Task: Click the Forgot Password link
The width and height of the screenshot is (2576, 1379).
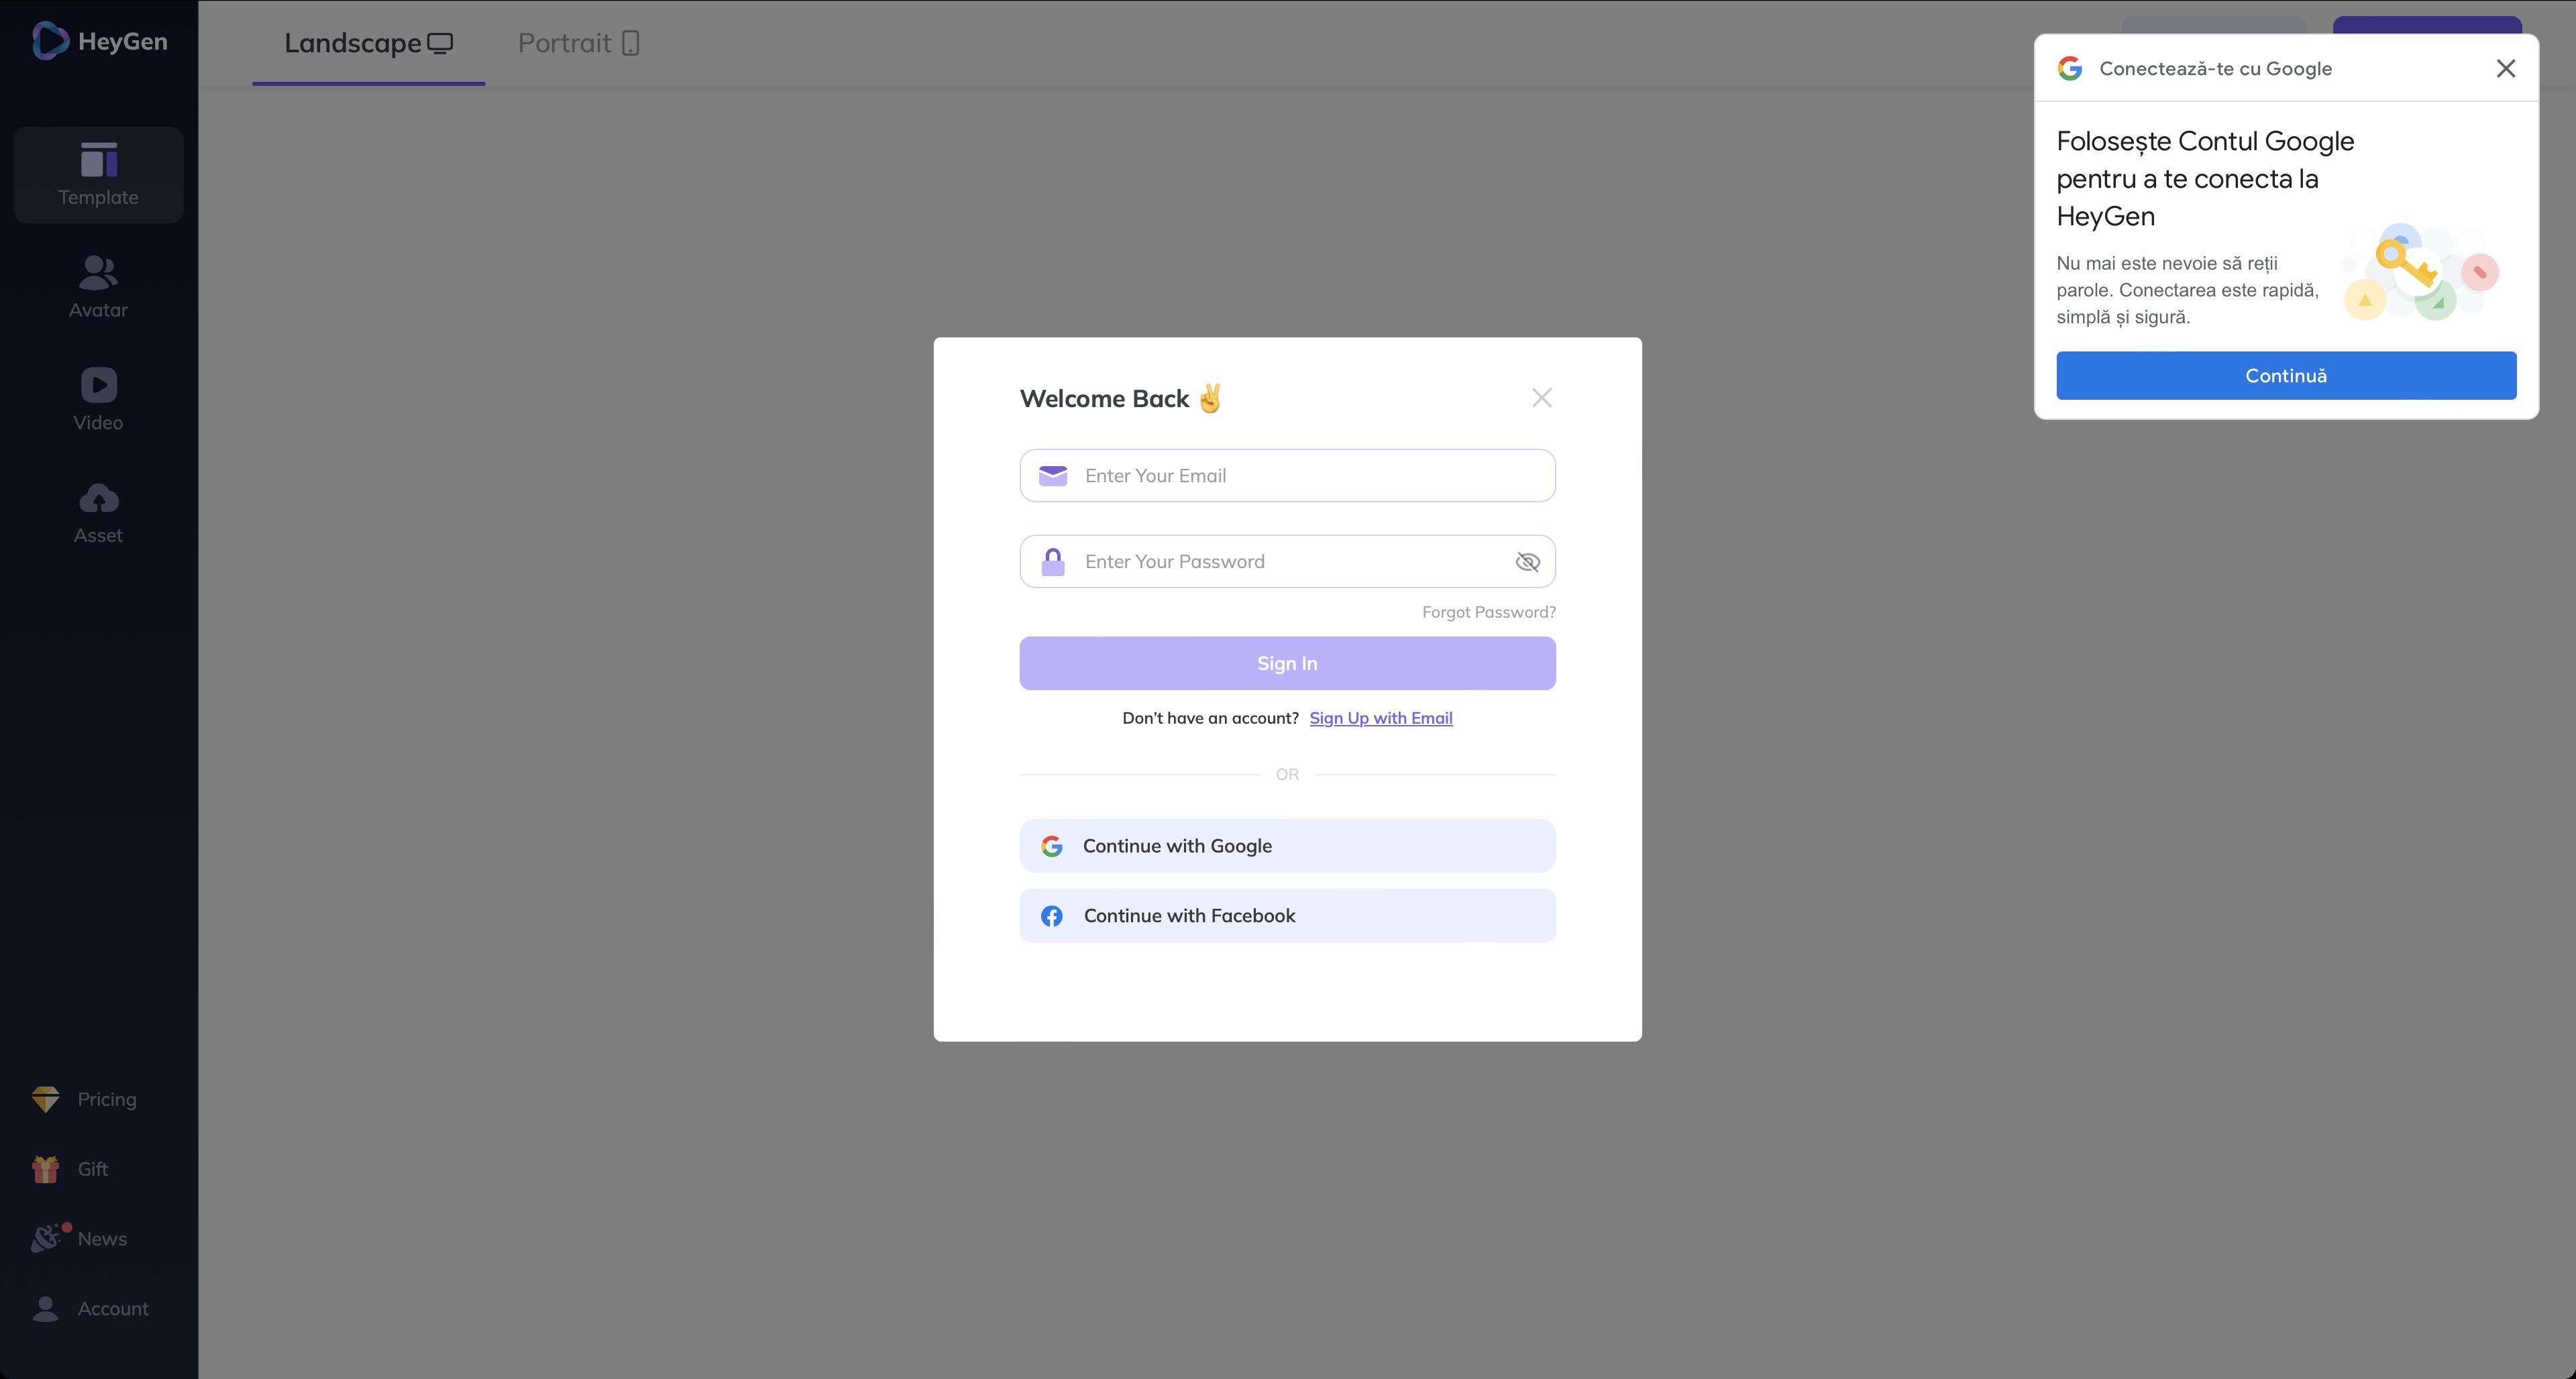Action: coord(1488,612)
